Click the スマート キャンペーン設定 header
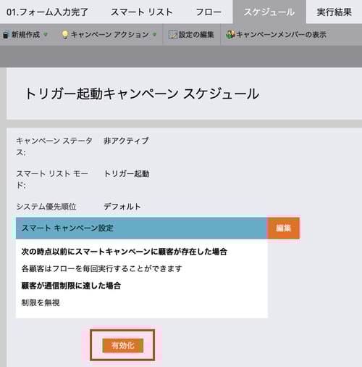The image size is (362, 367). 141,228
